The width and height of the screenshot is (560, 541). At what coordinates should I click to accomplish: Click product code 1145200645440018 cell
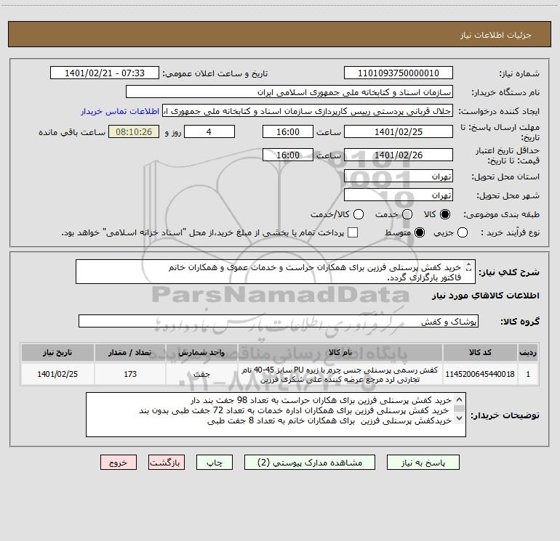pyautogui.click(x=480, y=374)
